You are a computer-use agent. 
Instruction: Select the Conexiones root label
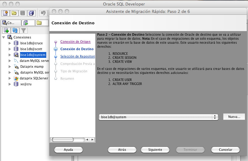coord(22,37)
